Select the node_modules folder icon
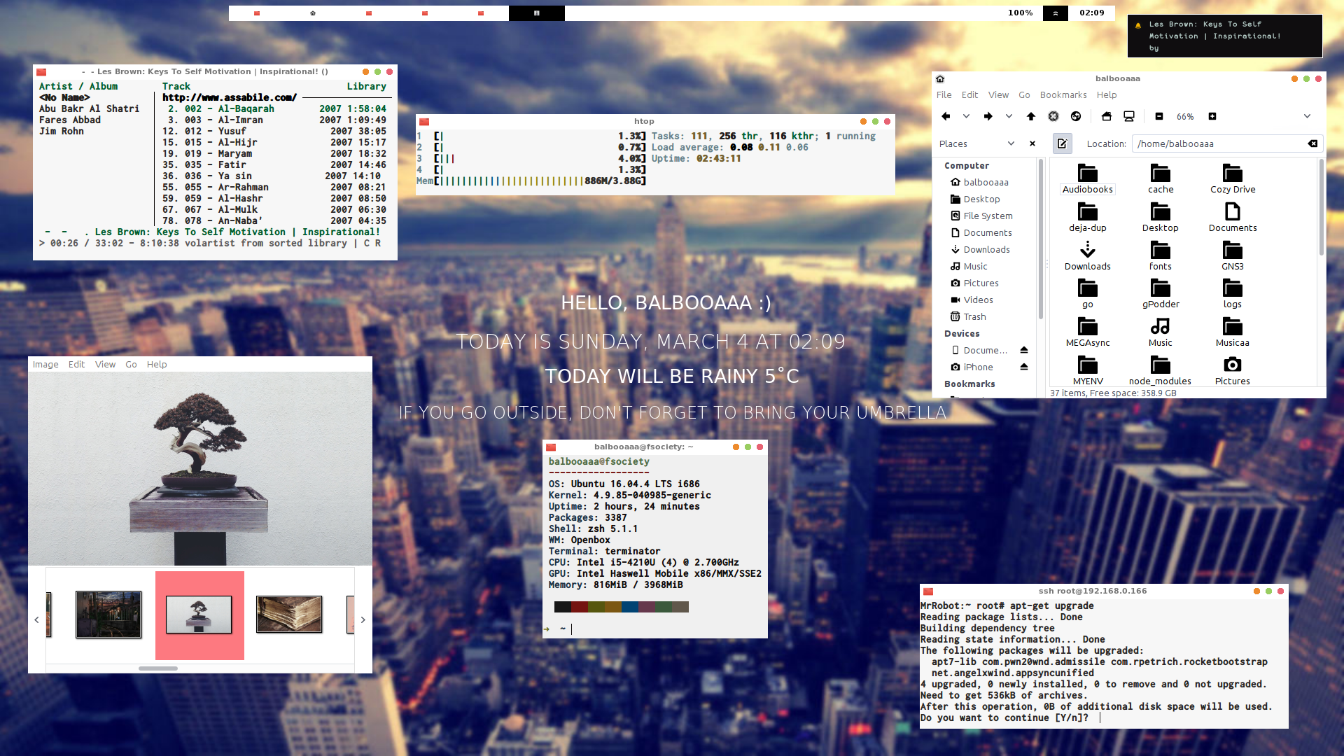The width and height of the screenshot is (1344, 756). click(x=1160, y=371)
